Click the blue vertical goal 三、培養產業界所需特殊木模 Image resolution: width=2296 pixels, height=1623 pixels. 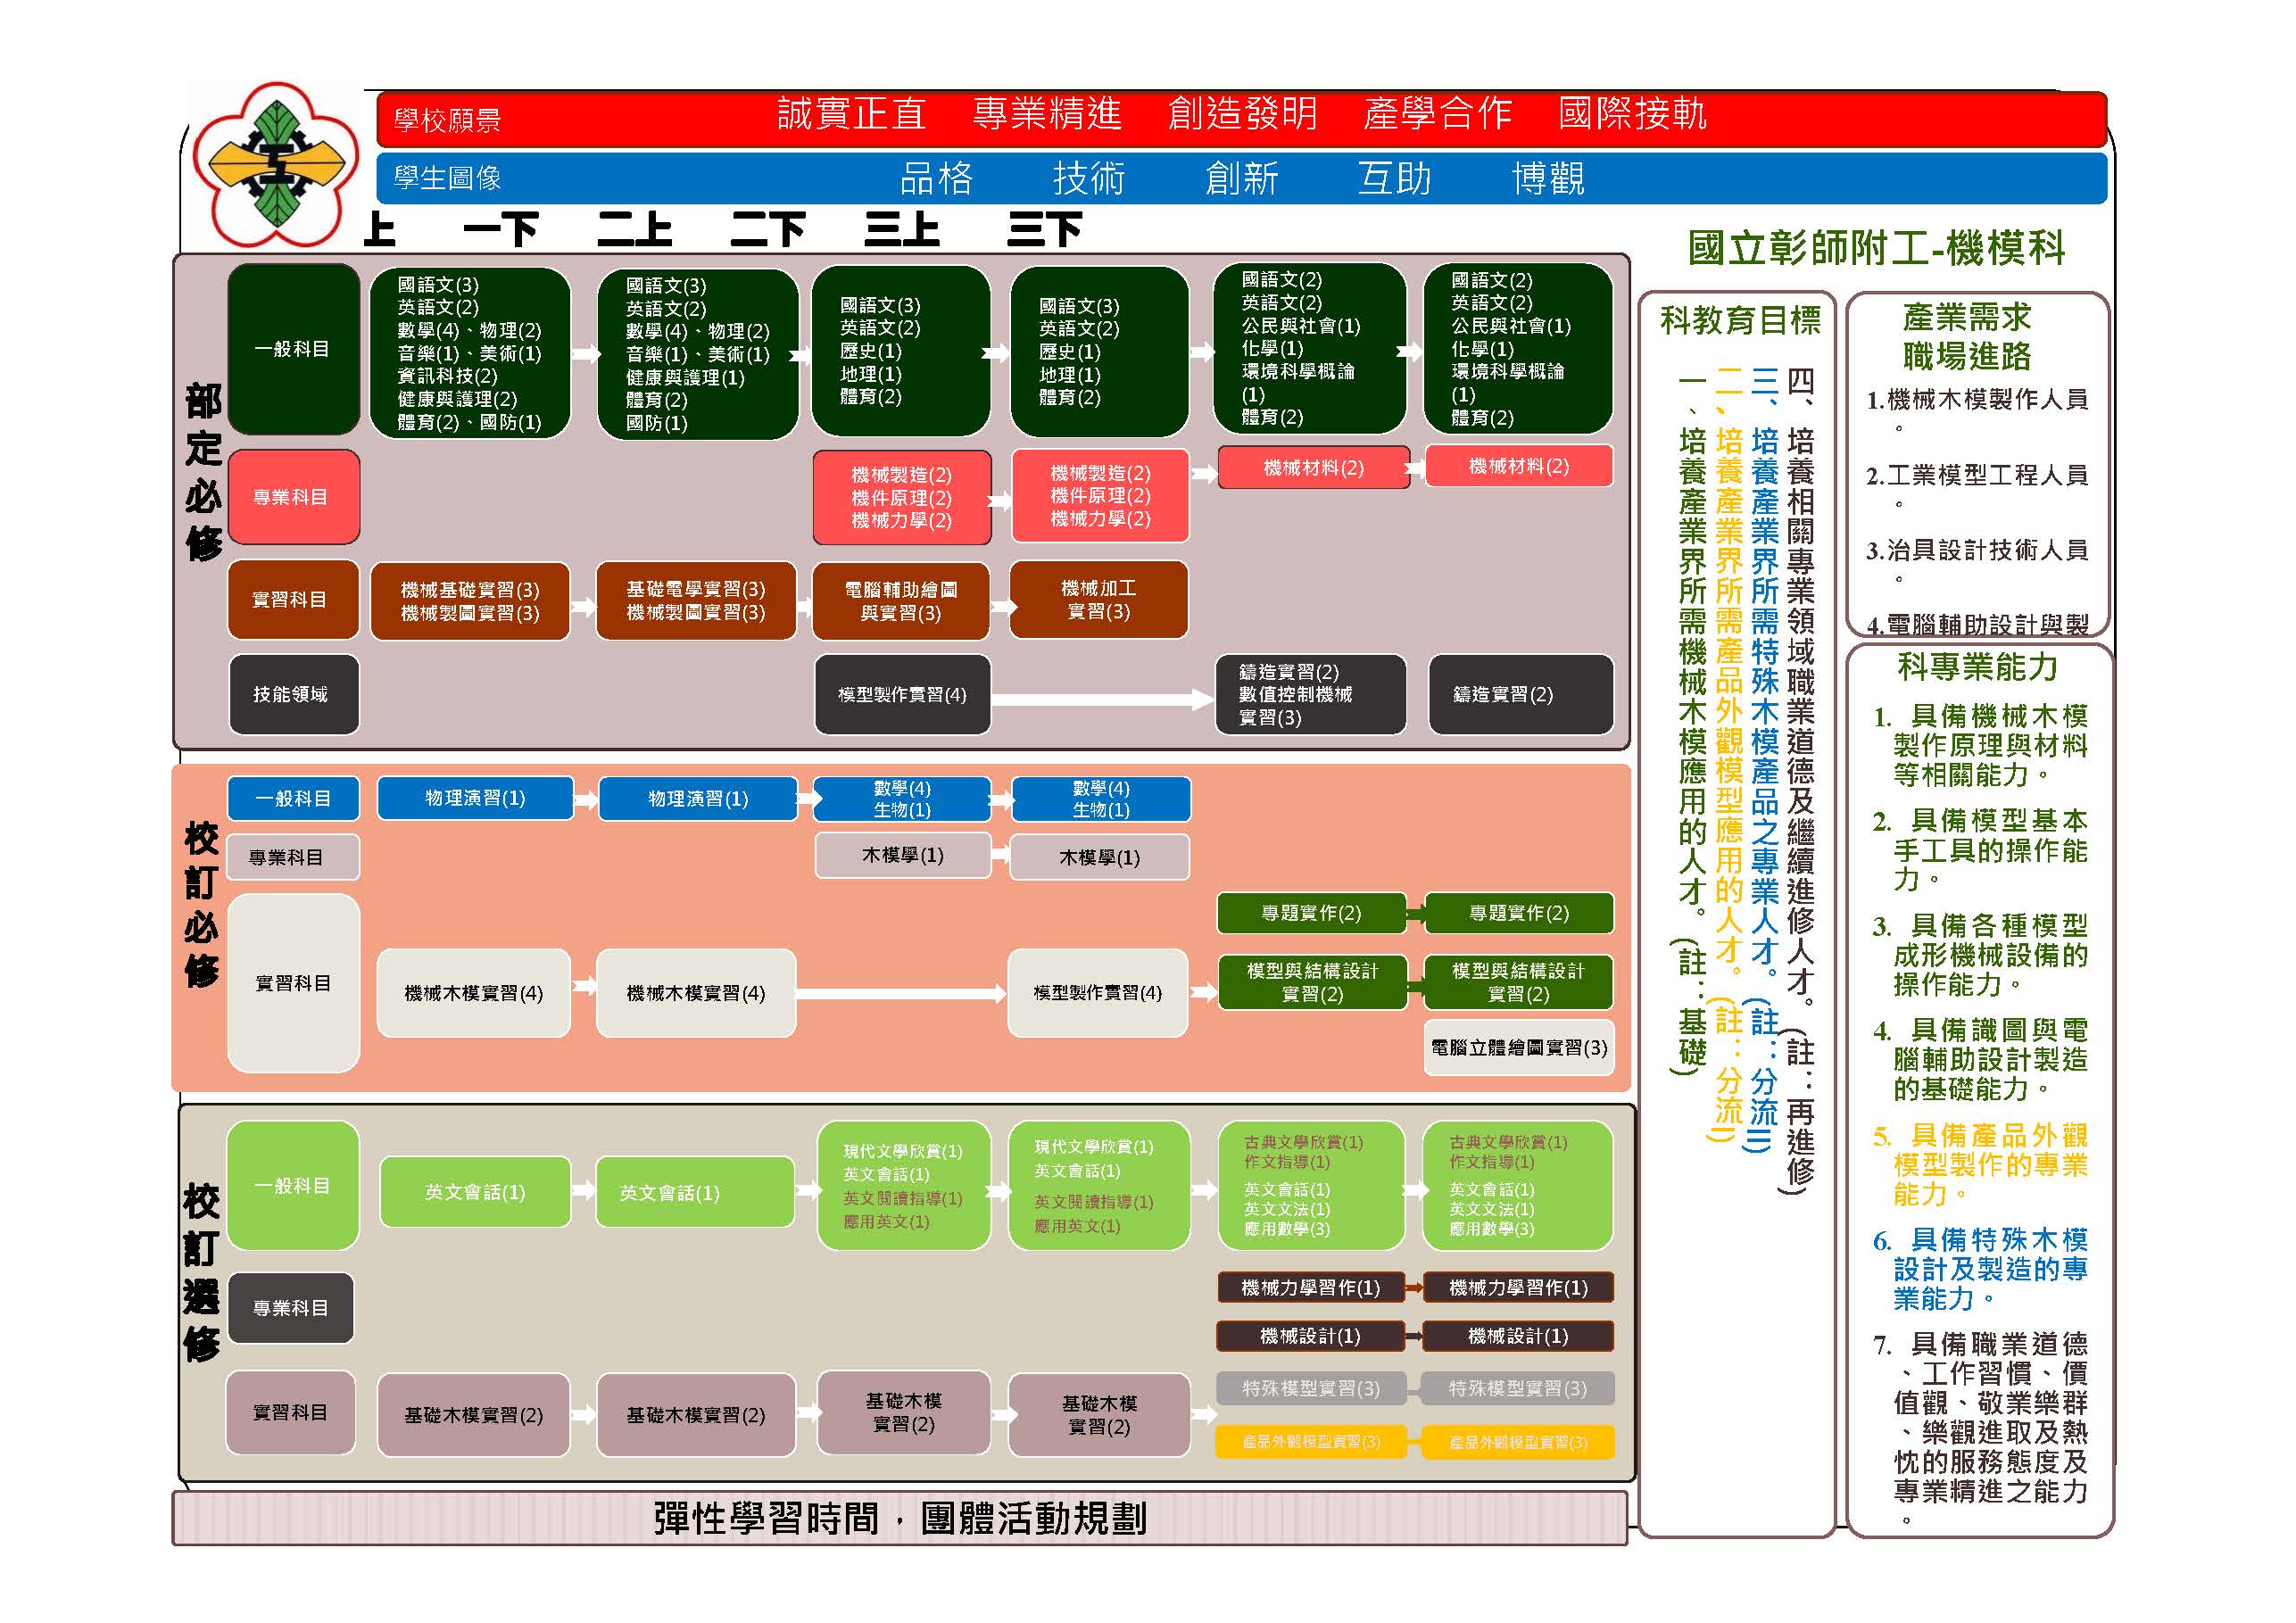coord(1765,760)
